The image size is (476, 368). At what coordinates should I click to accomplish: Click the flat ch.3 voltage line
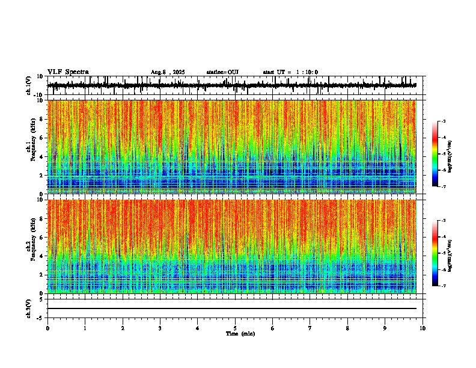pos(231,308)
